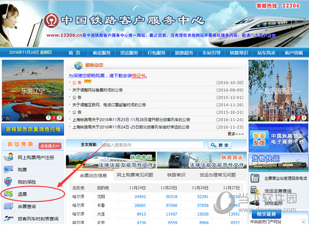Image resolution: width=309 pixels, height=225 pixels.
Task: Open the 铁路货运 法律法规 banner
Action: (202, 160)
